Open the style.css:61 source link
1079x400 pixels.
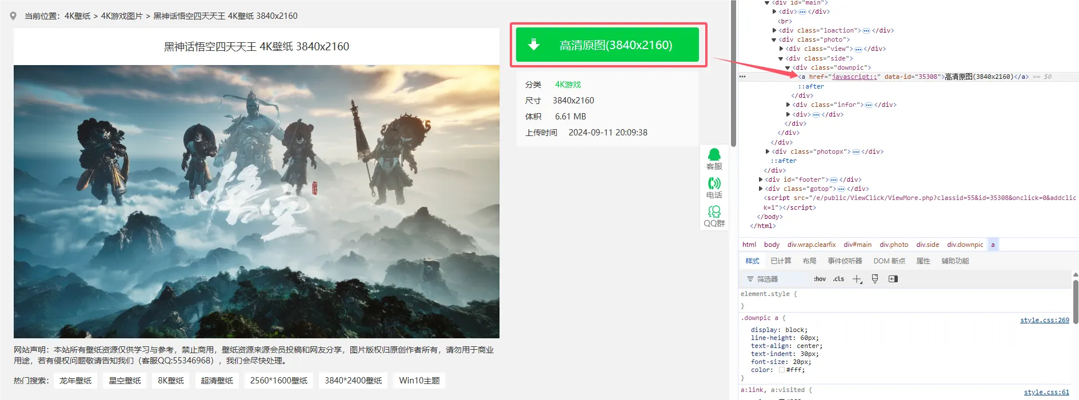1046,392
